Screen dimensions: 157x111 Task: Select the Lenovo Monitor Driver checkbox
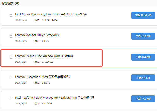[11, 36]
